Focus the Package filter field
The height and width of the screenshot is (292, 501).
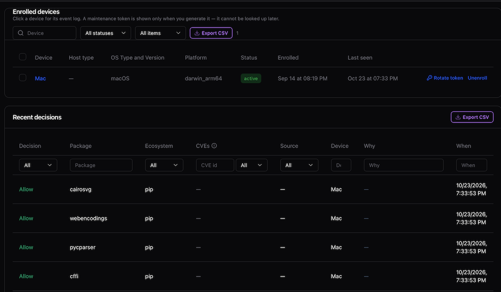[x=101, y=165]
